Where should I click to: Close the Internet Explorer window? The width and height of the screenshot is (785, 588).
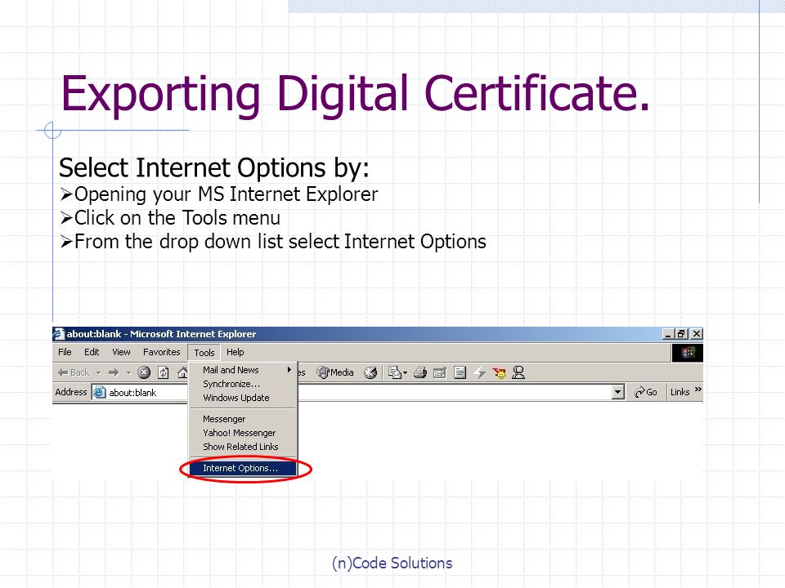tap(697, 334)
